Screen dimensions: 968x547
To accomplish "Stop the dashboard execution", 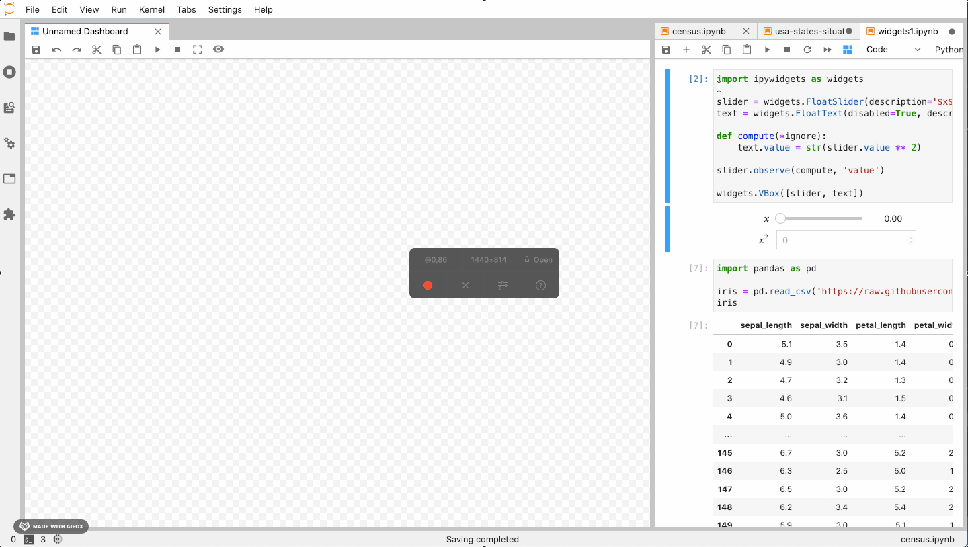I will (x=177, y=50).
